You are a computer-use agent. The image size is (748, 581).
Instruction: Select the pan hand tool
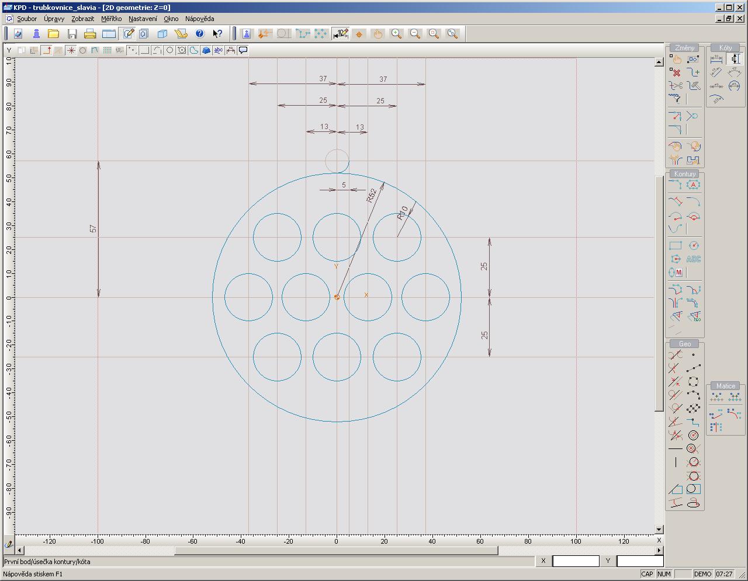click(378, 34)
